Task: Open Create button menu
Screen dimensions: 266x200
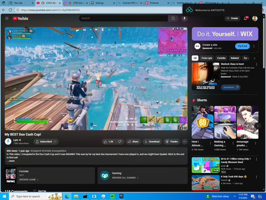Action: point(232,18)
